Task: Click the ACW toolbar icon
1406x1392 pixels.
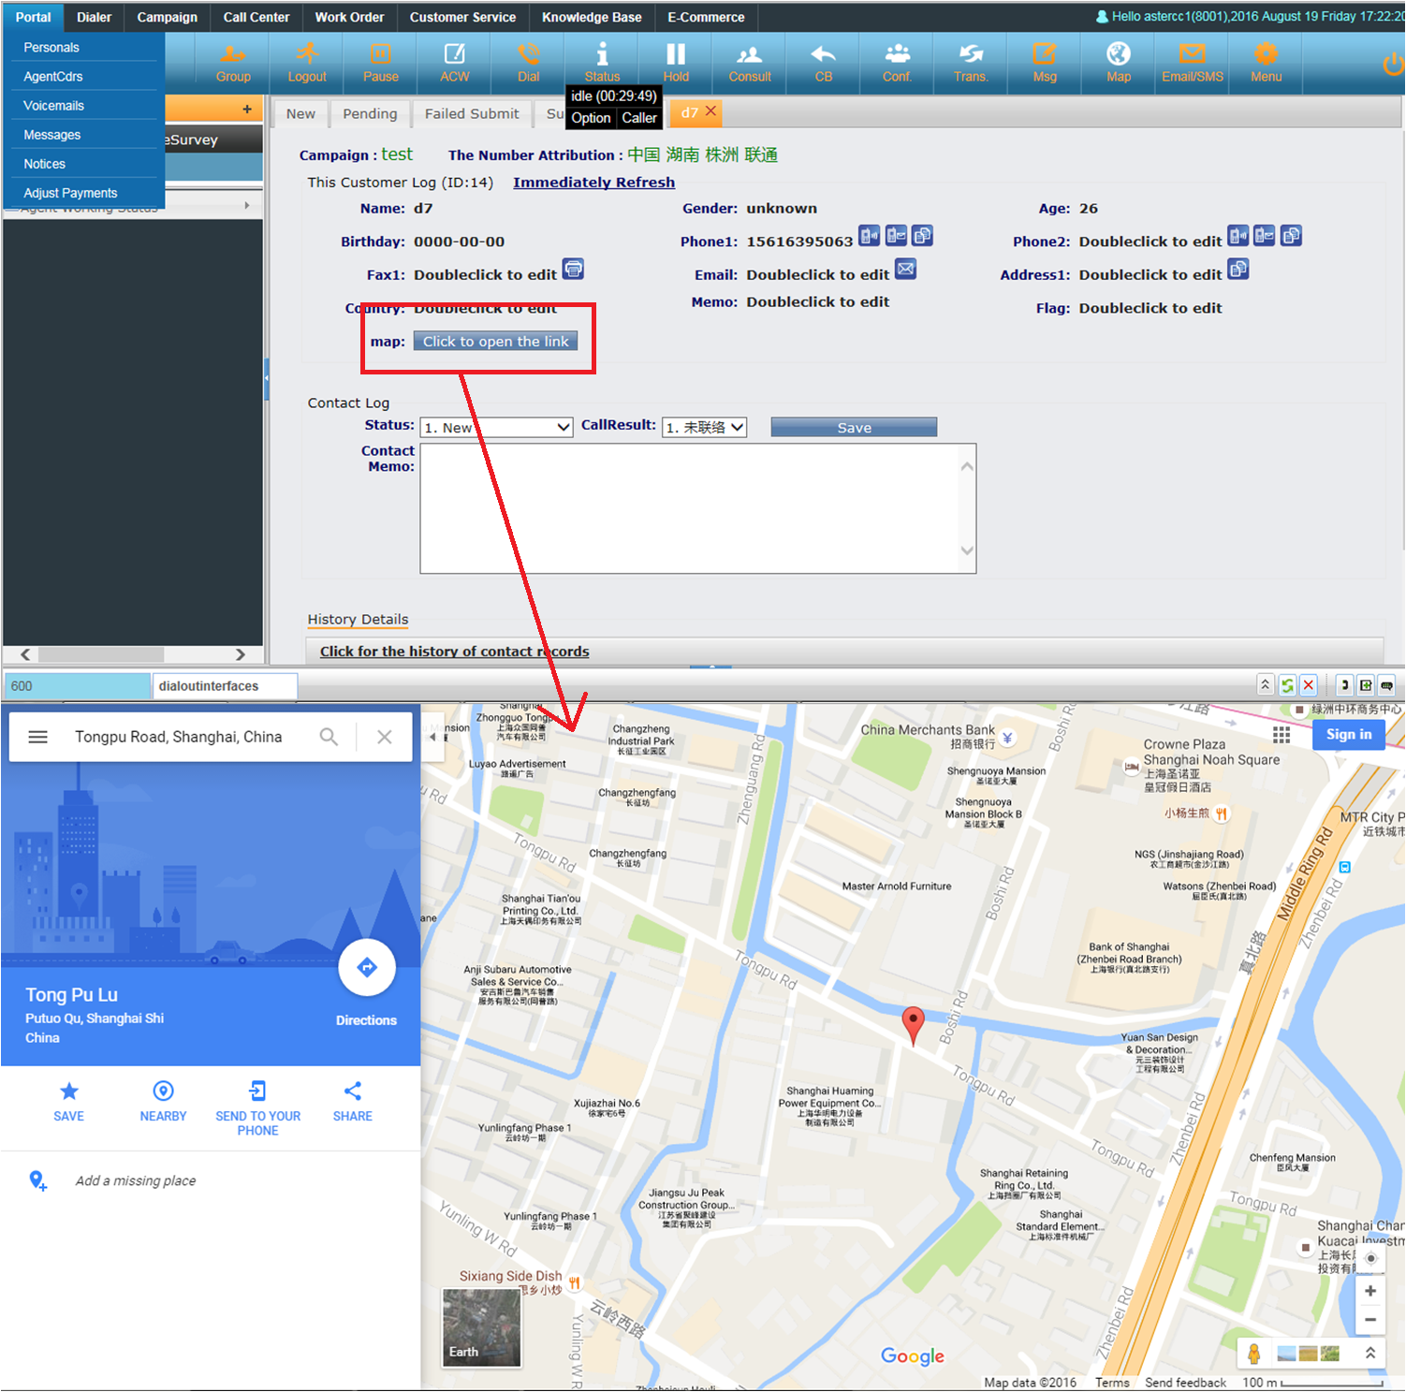Action: pos(455,63)
